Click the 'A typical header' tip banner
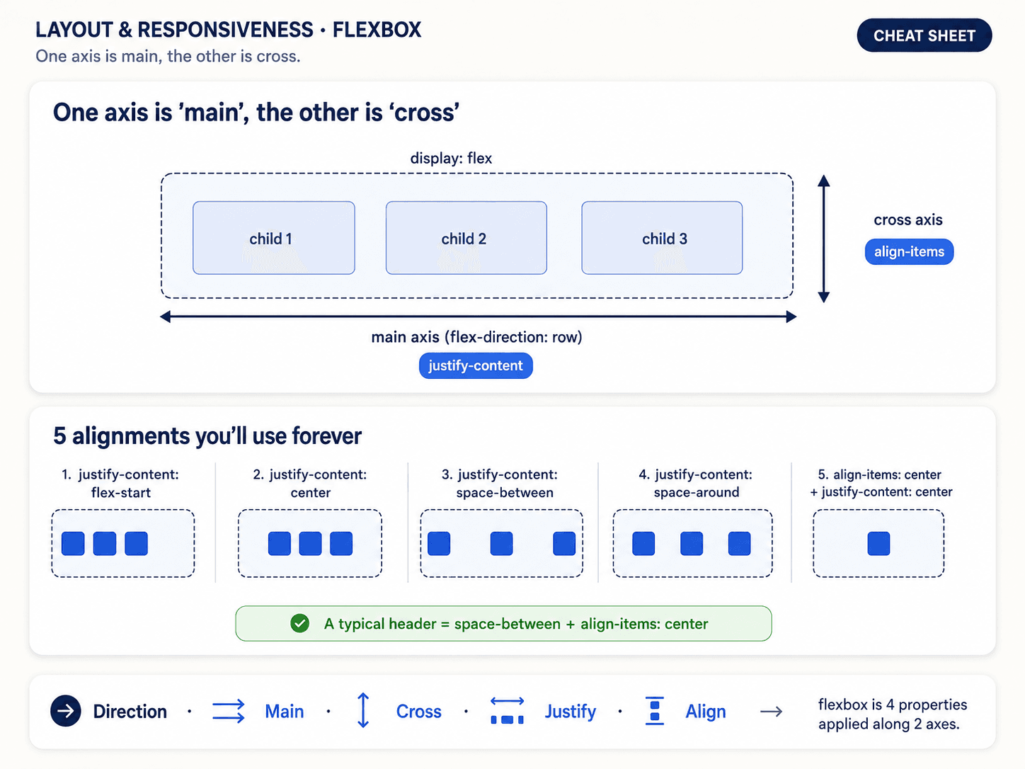Viewport: 1025px width, 769px height. pyautogui.click(x=503, y=624)
